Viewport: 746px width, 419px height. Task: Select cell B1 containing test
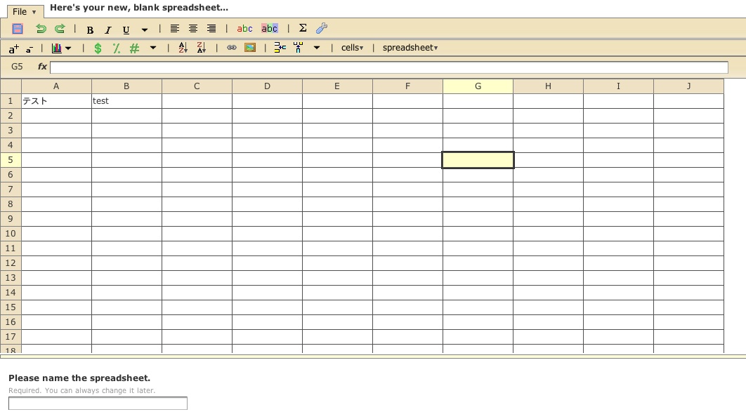[126, 101]
